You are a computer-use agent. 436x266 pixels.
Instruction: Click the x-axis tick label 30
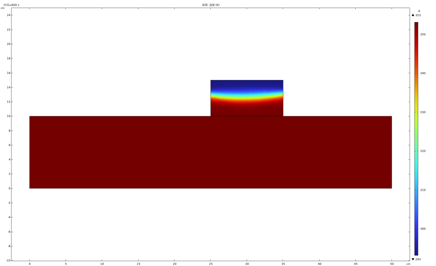pyautogui.click(x=247, y=264)
